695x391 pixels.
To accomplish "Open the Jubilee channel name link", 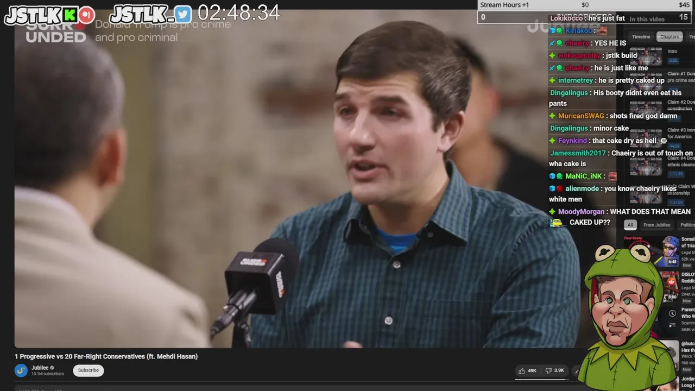I will pyautogui.click(x=40, y=368).
